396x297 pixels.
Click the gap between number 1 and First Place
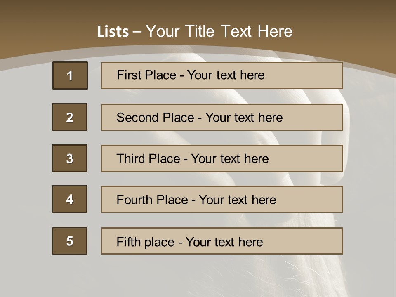[x=94, y=75]
